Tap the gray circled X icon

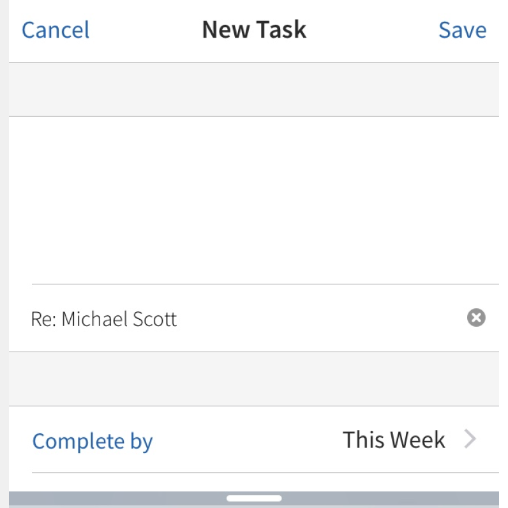click(476, 318)
